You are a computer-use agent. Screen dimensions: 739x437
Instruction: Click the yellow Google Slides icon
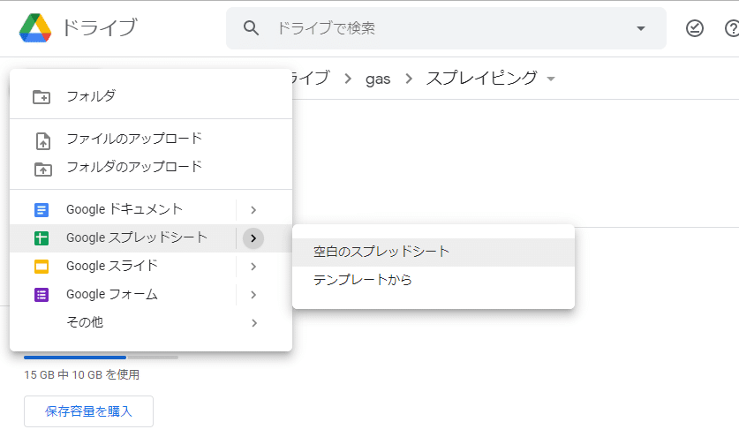tap(41, 267)
